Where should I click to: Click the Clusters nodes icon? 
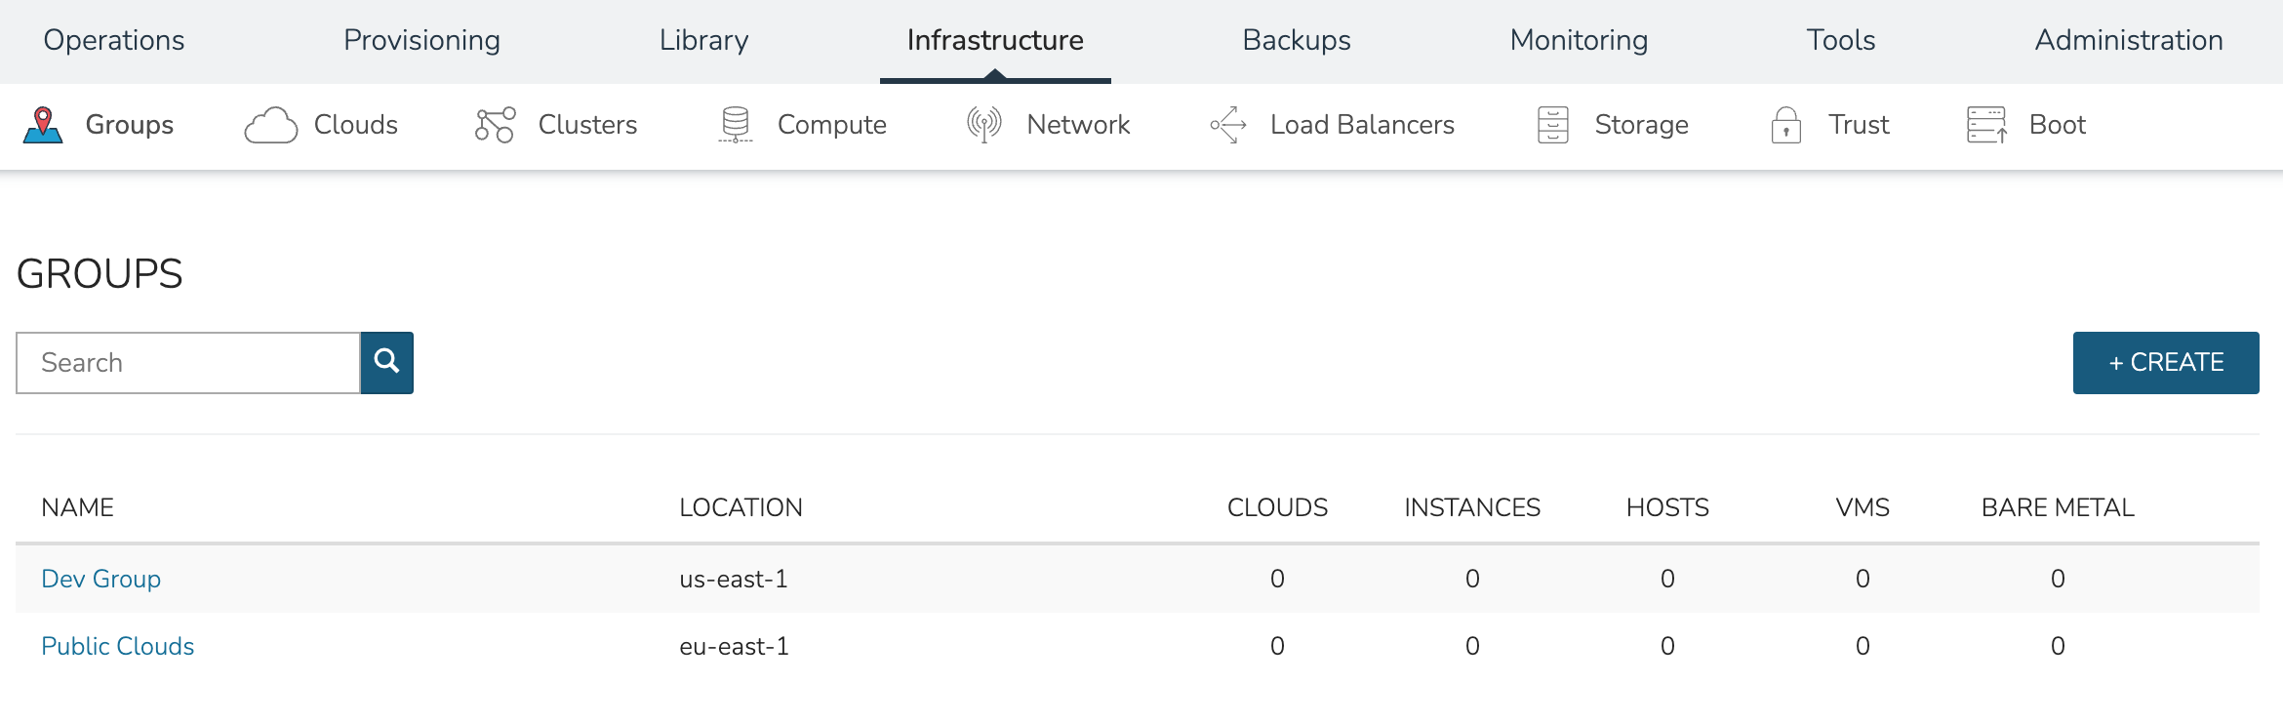[495, 125]
